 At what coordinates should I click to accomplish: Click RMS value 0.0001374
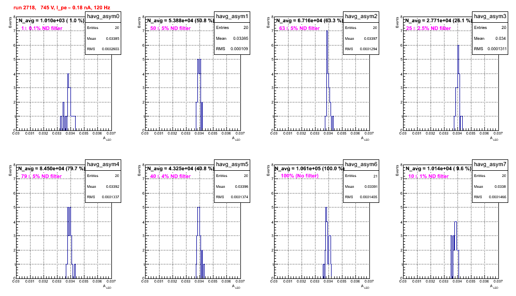(239, 197)
